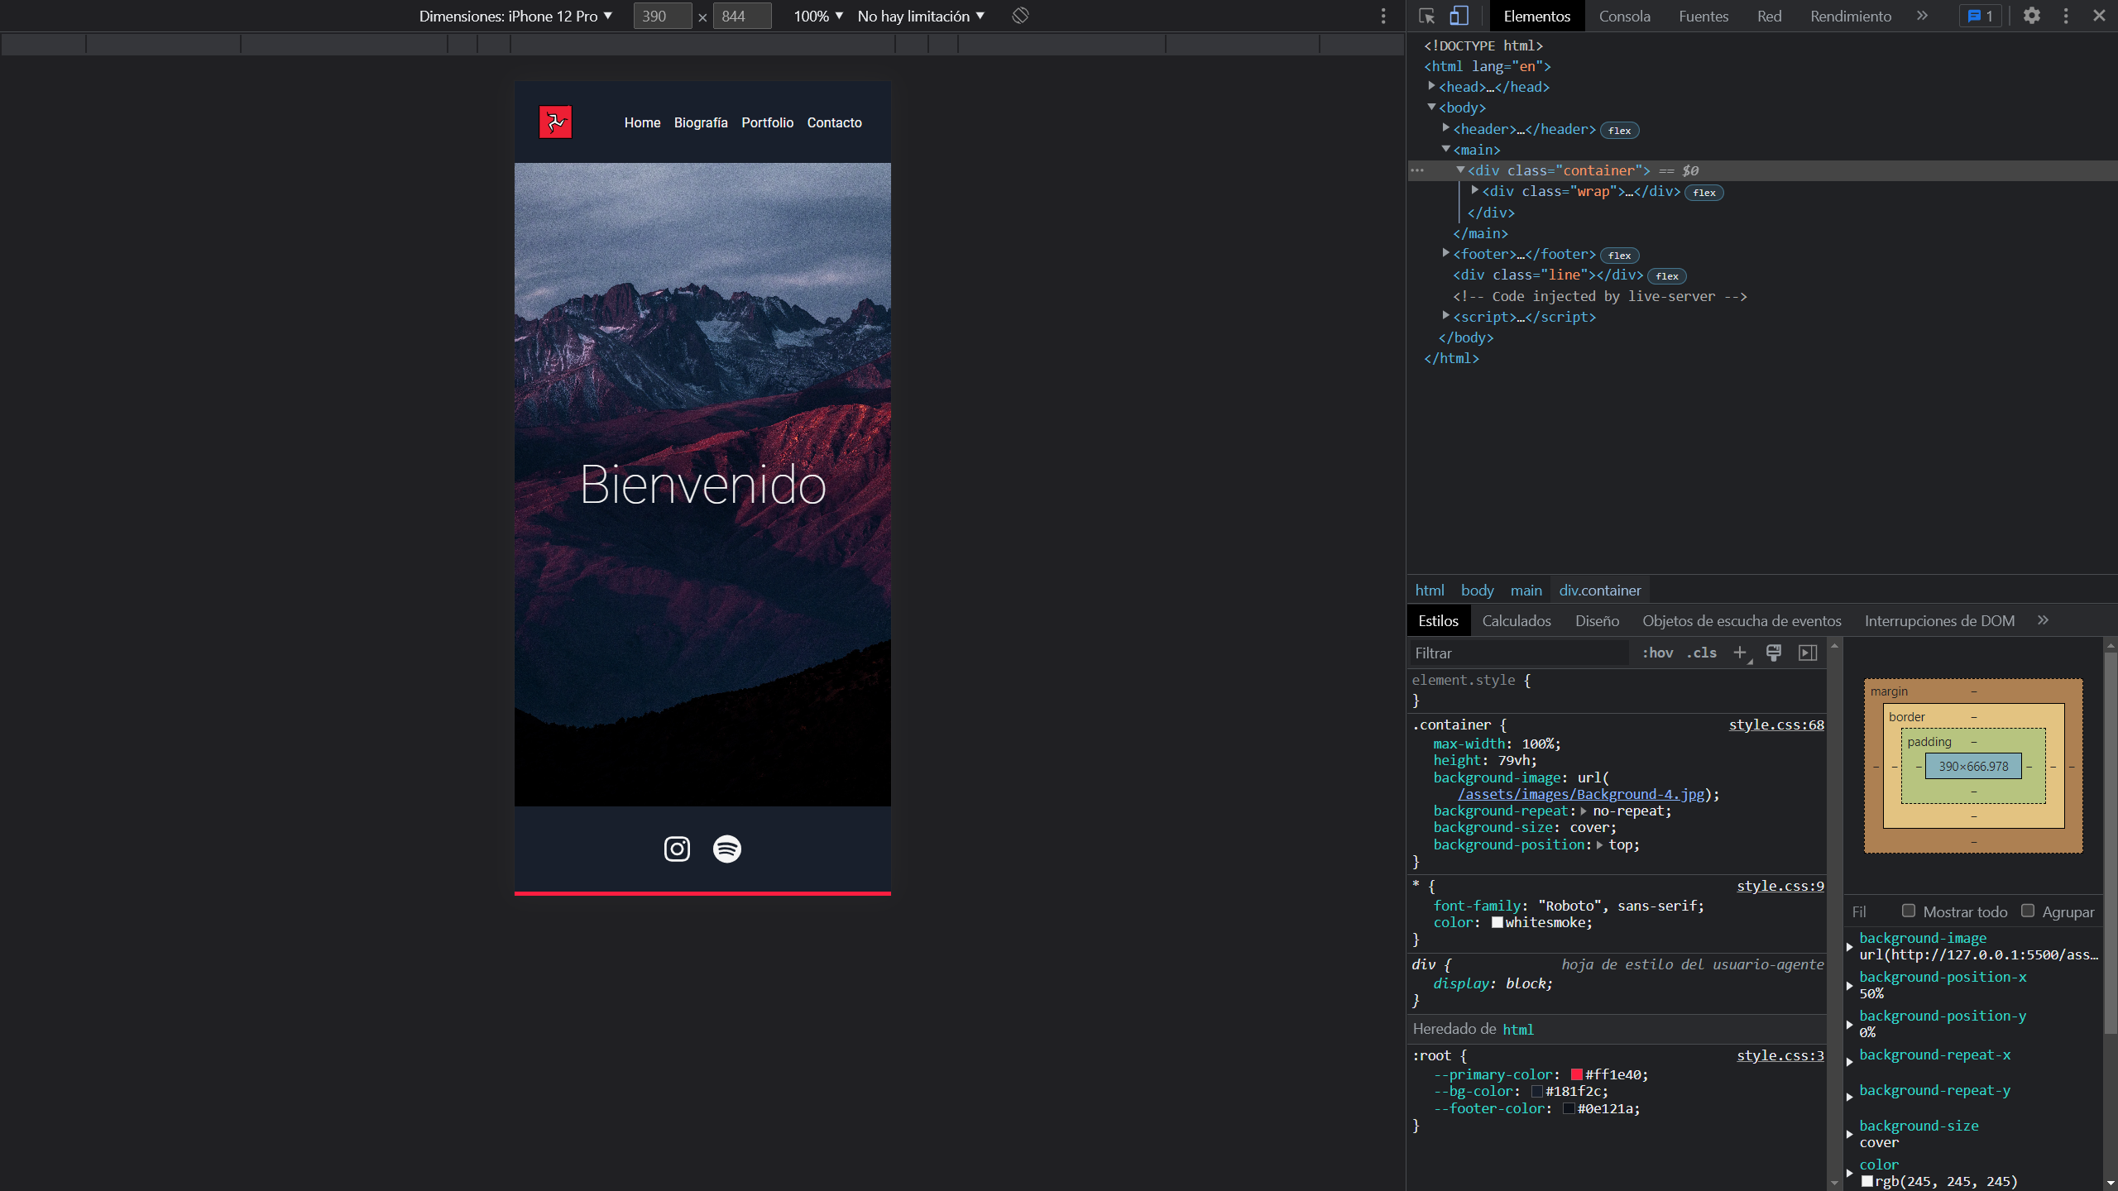Expand the div.wrap element node
Viewport: 2118px width, 1191px height.
(1475, 190)
